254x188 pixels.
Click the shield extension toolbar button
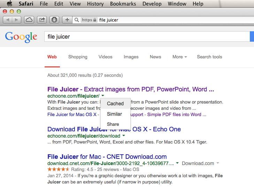pyautogui.click(x=54, y=20)
